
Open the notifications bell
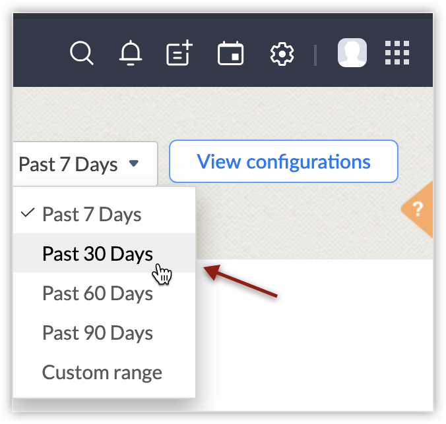click(x=131, y=53)
